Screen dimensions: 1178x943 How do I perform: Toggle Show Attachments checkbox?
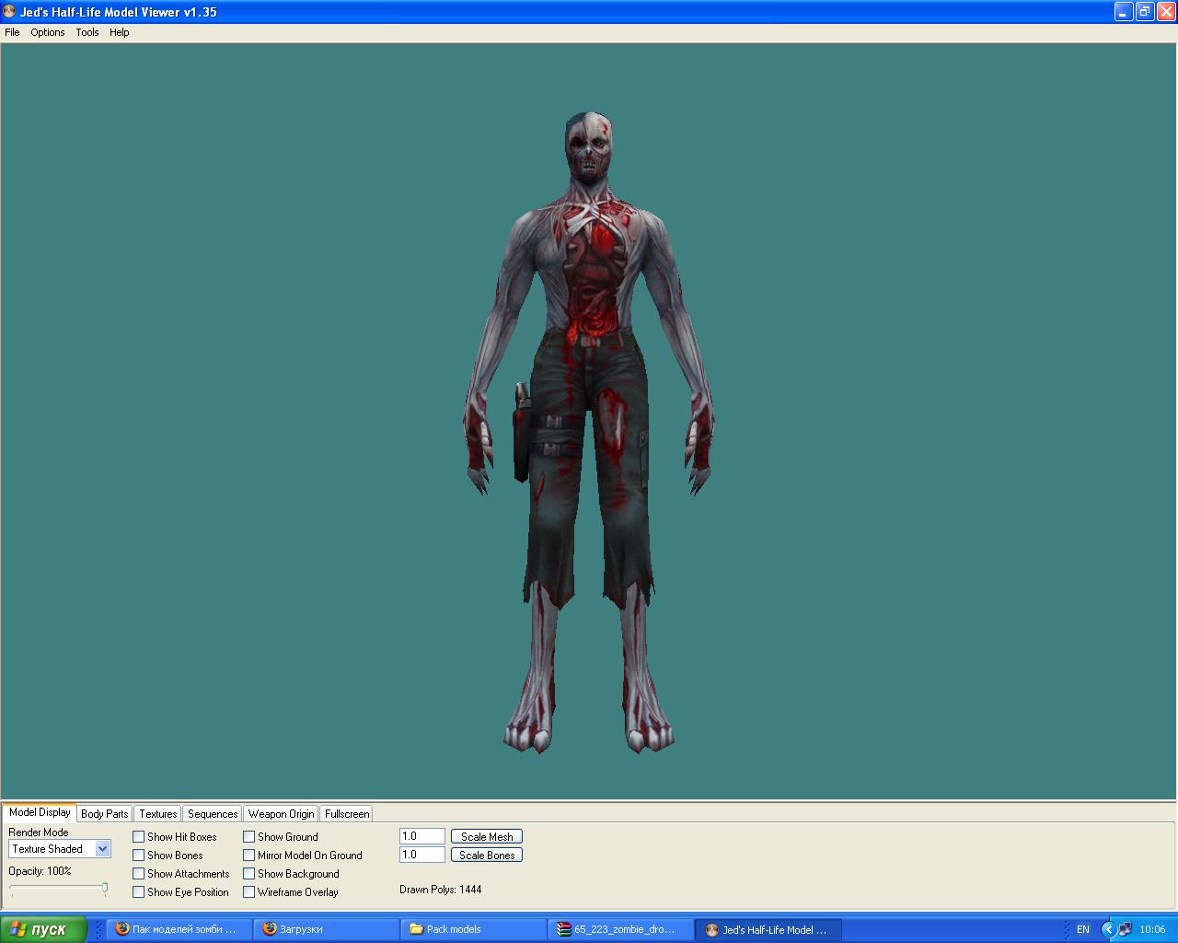click(x=139, y=874)
